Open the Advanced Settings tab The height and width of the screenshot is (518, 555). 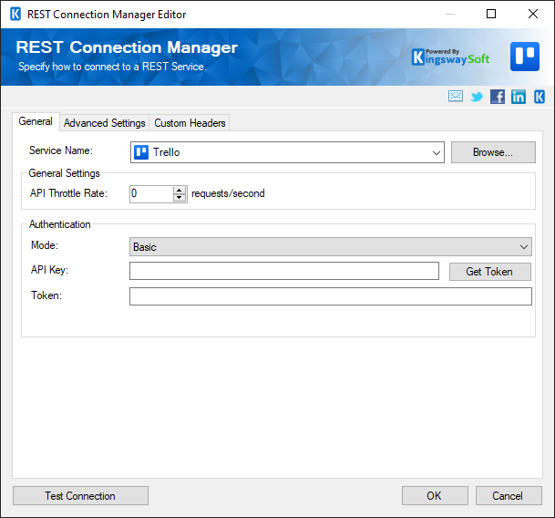point(105,123)
